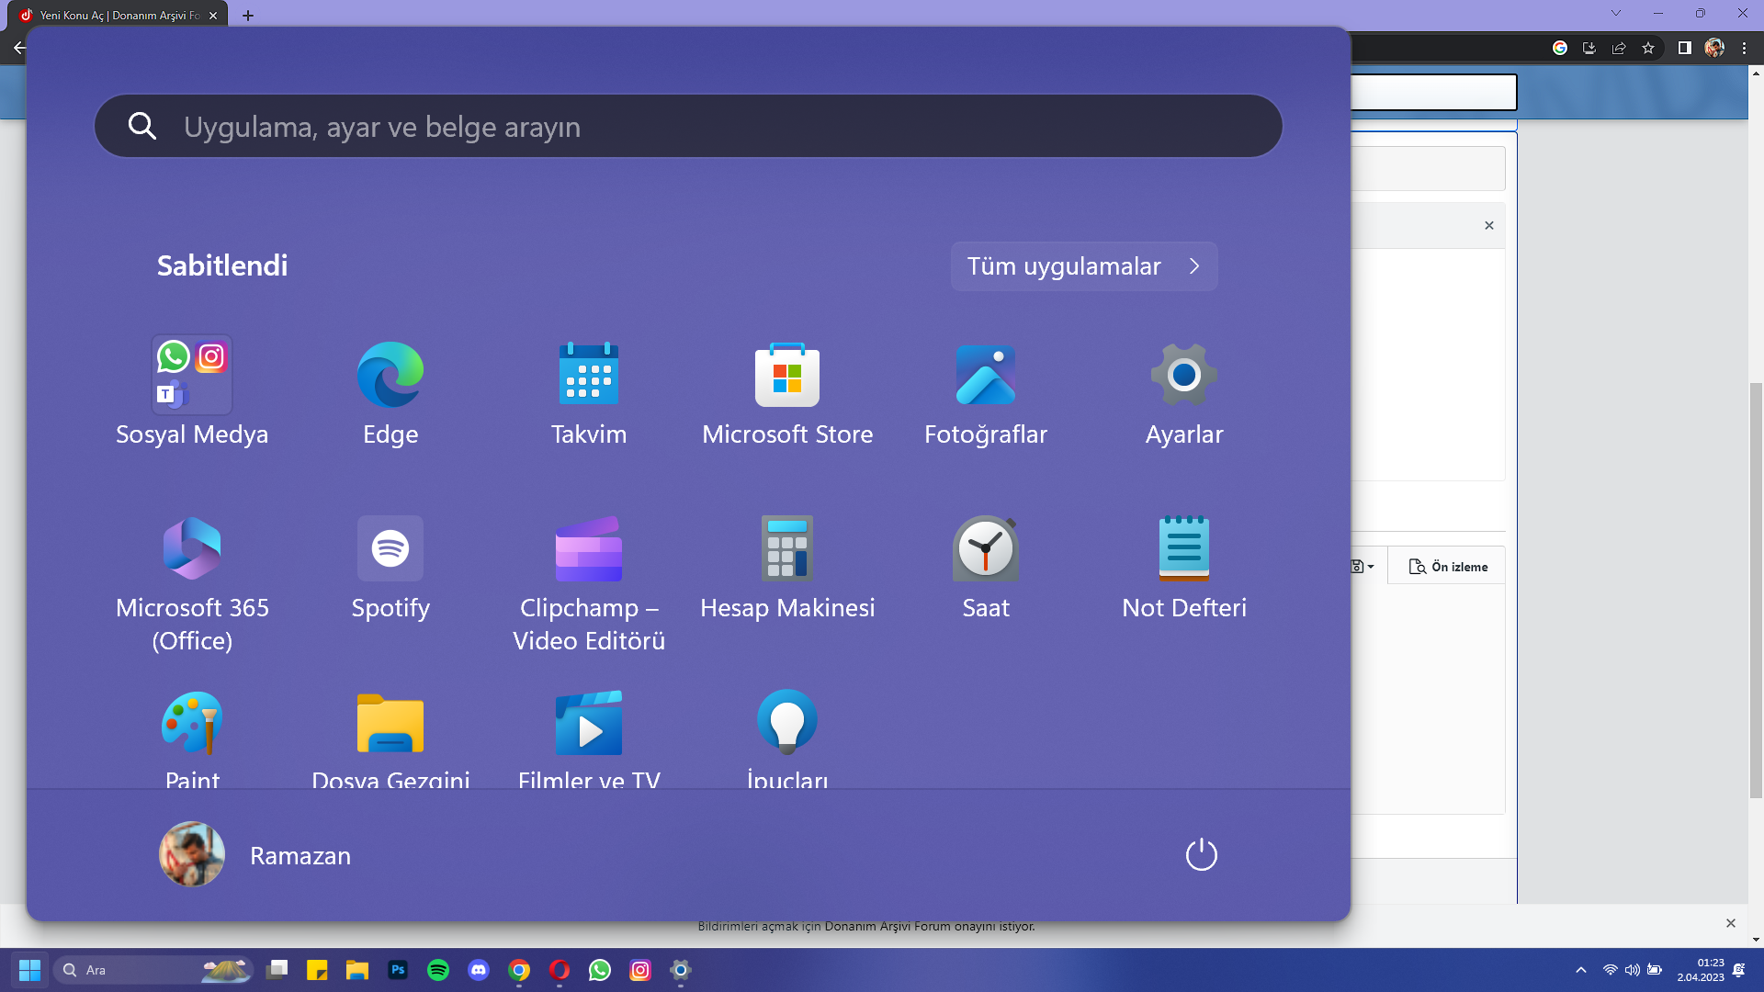Launch Spotify from pinned apps
Screen dimensions: 1764x992
pyautogui.click(x=390, y=567)
